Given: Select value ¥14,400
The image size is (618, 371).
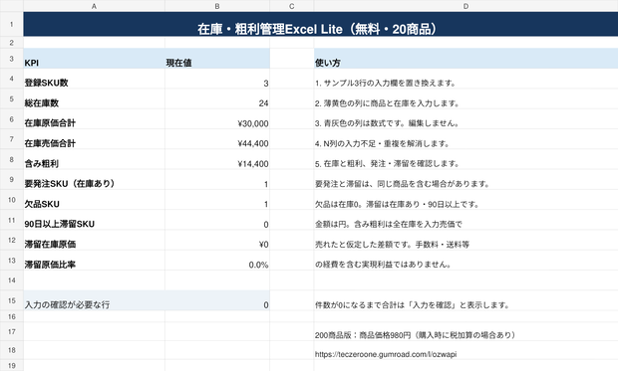Looking at the screenshot, I should coord(217,160).
